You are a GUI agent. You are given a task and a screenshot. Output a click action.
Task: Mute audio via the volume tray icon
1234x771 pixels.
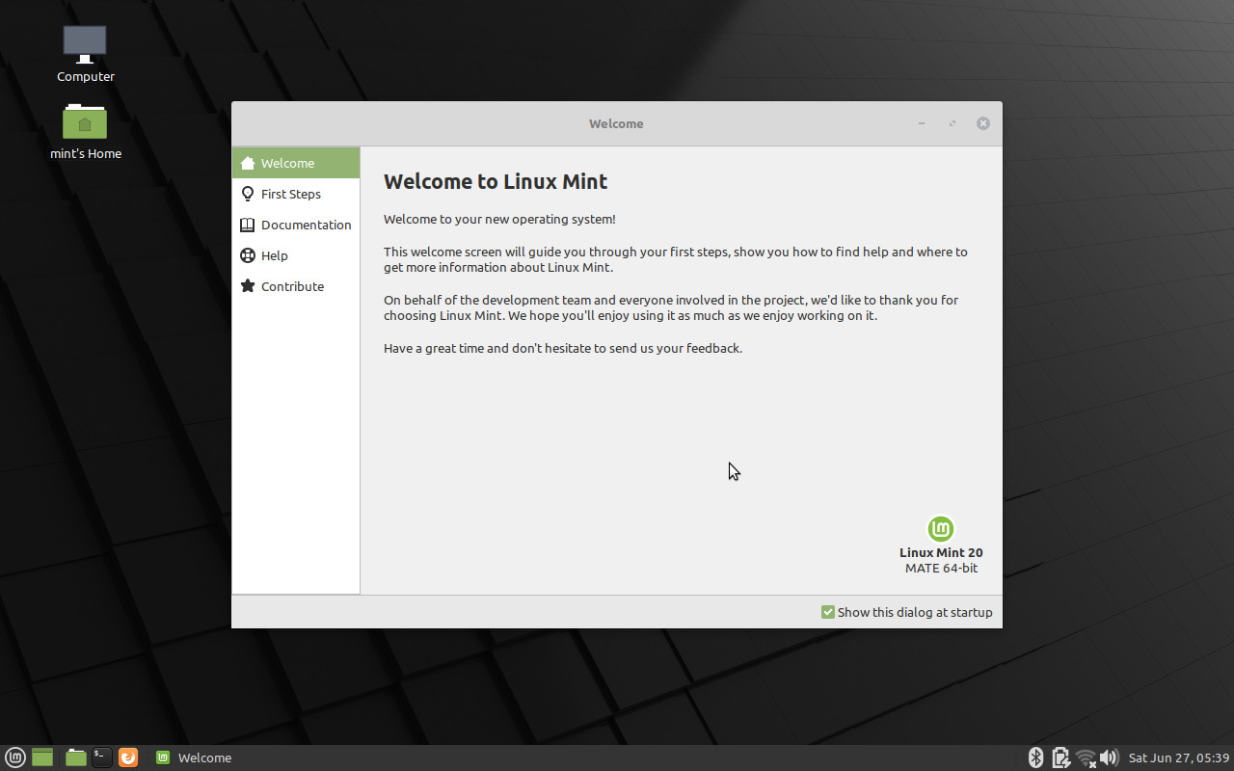click(x=1109, y=758)
